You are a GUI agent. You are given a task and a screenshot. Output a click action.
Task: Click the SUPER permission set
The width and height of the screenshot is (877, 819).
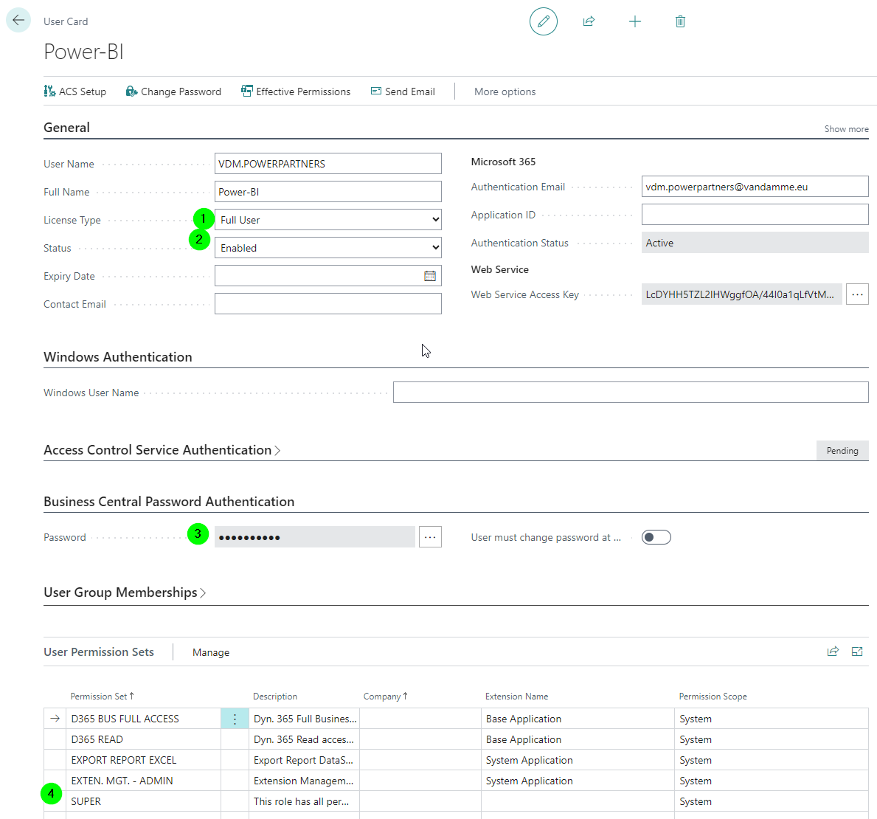coord(143,801)
